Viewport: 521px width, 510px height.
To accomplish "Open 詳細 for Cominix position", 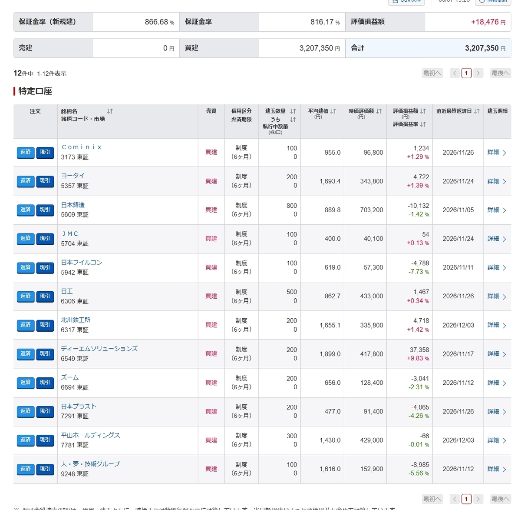I will (497, 153).
